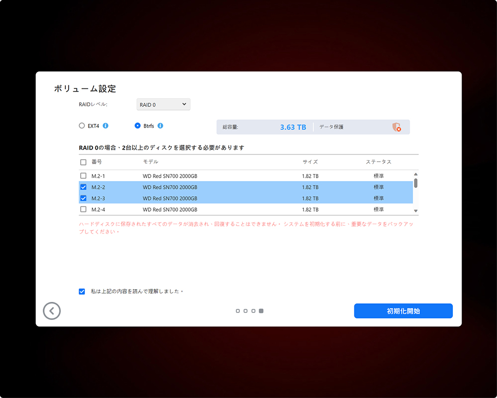Toggle the select-all disks checkbox in header
The height and width of the screenshot is (398, 497).
tap(83, 162)
